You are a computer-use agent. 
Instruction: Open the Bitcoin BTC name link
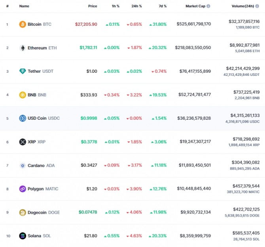[x=40, y=25]
